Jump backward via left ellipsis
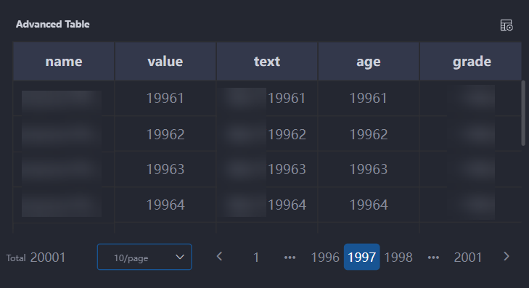The height and width of the screenshot is (288, 529). [x=290, y=258]
